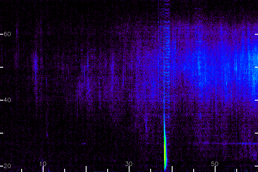Click the 50 label on the horizontal axis
Viewport: 258px width, 172px height.
coord(215,164)
